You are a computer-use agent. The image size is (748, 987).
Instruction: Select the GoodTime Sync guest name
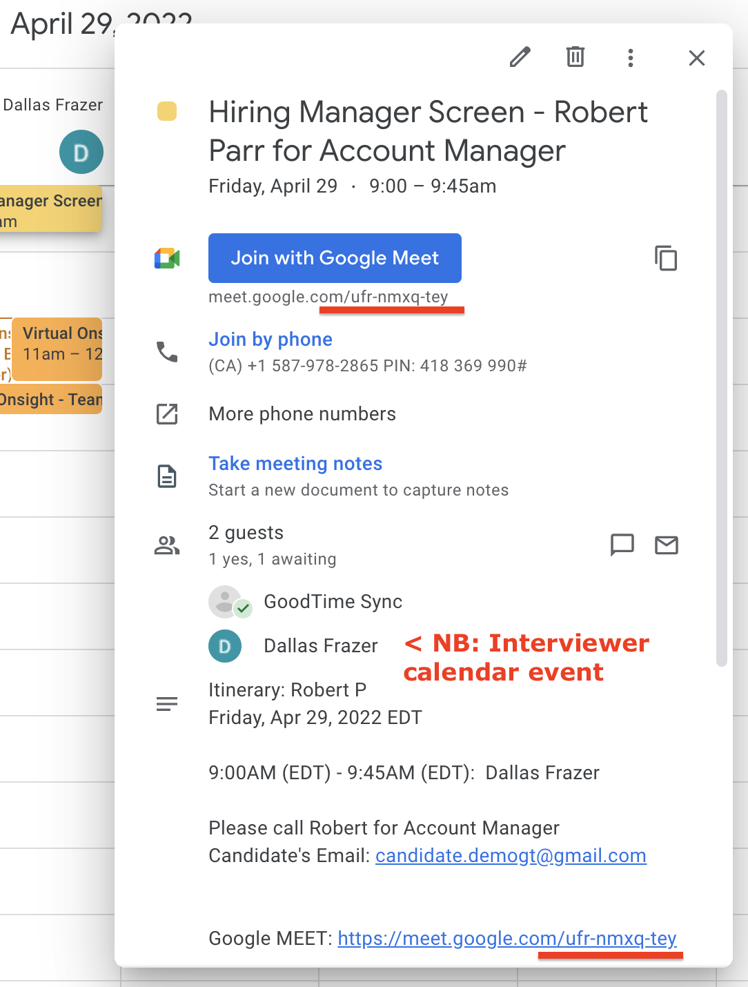(x=333, y=602)
